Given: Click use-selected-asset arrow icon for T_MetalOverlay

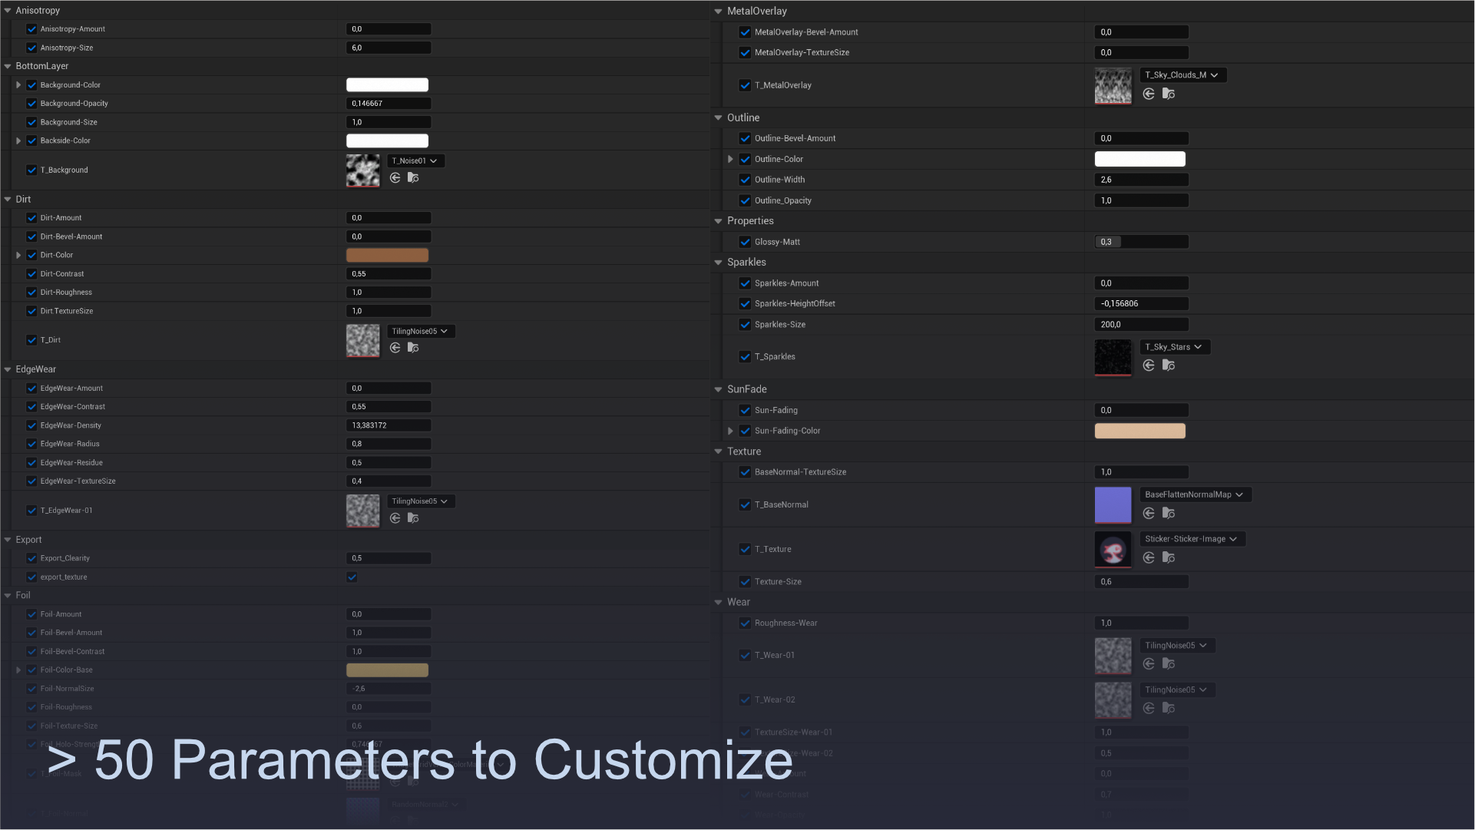Looking at the screenshot, I should pyautogui.click(x=1149, y=94).
